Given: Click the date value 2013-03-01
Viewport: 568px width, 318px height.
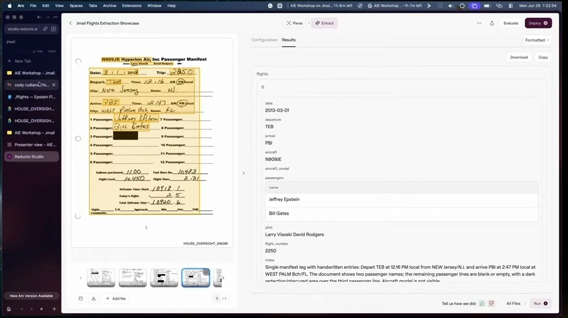Looking at the screenshot, I should click(277, 111).
